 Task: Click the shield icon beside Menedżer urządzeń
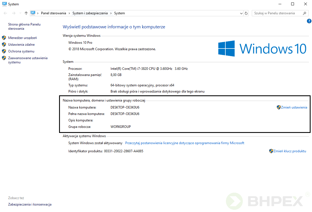(4, 38)
